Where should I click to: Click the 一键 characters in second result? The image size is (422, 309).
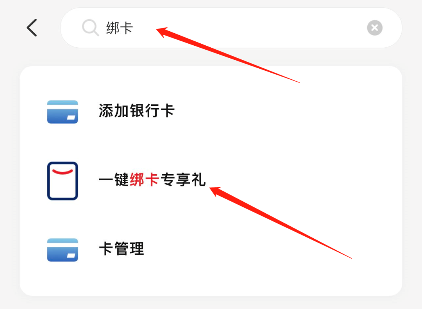(114, 180)
